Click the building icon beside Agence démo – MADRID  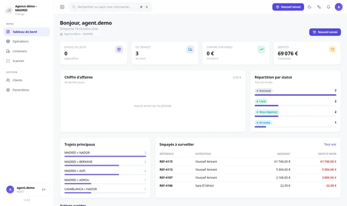pyautogui.click(x=61, y=34)
